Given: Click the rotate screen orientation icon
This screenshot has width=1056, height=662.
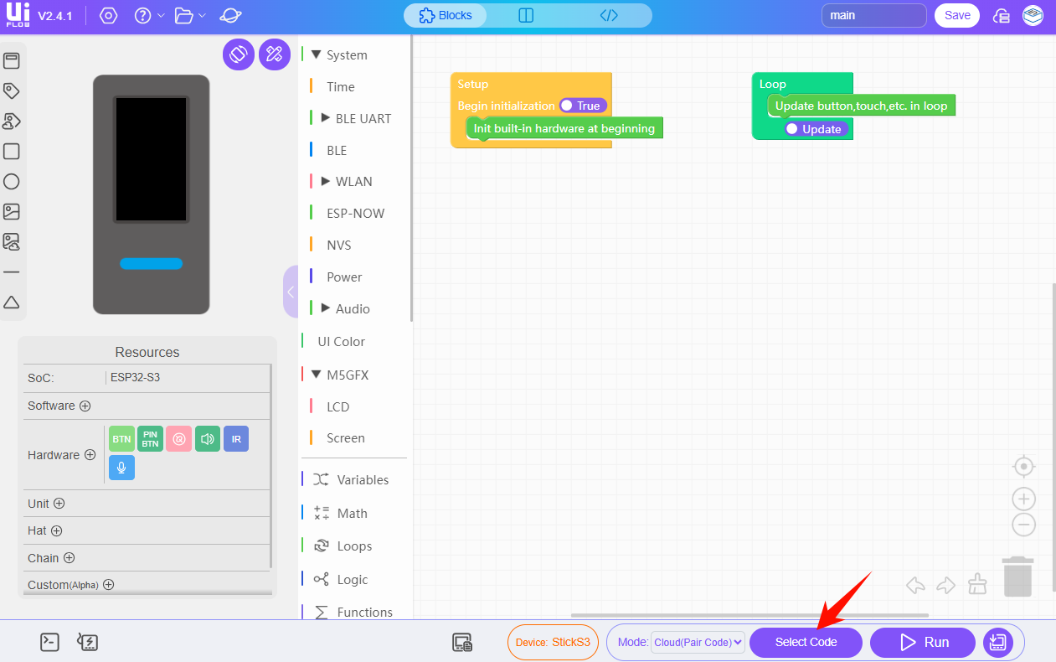Looking at the screenshot, I should [238, 54].
